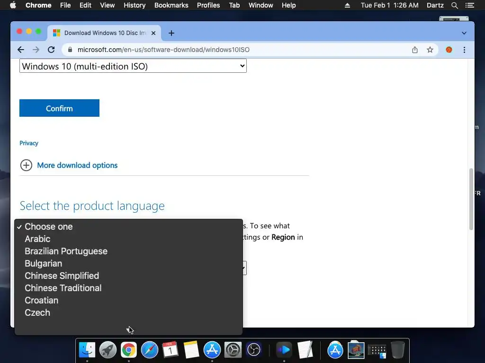Image resolution: width=485 pixels, height=363 pixels.
Task: Pick Chinese Simplified language
Action: [129, 276]
